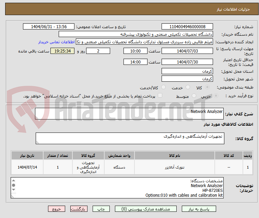Click the HP-8720ES line in buyer notes
The height and width of the screenshot is (218, 259).
click(x=212, y=191)
